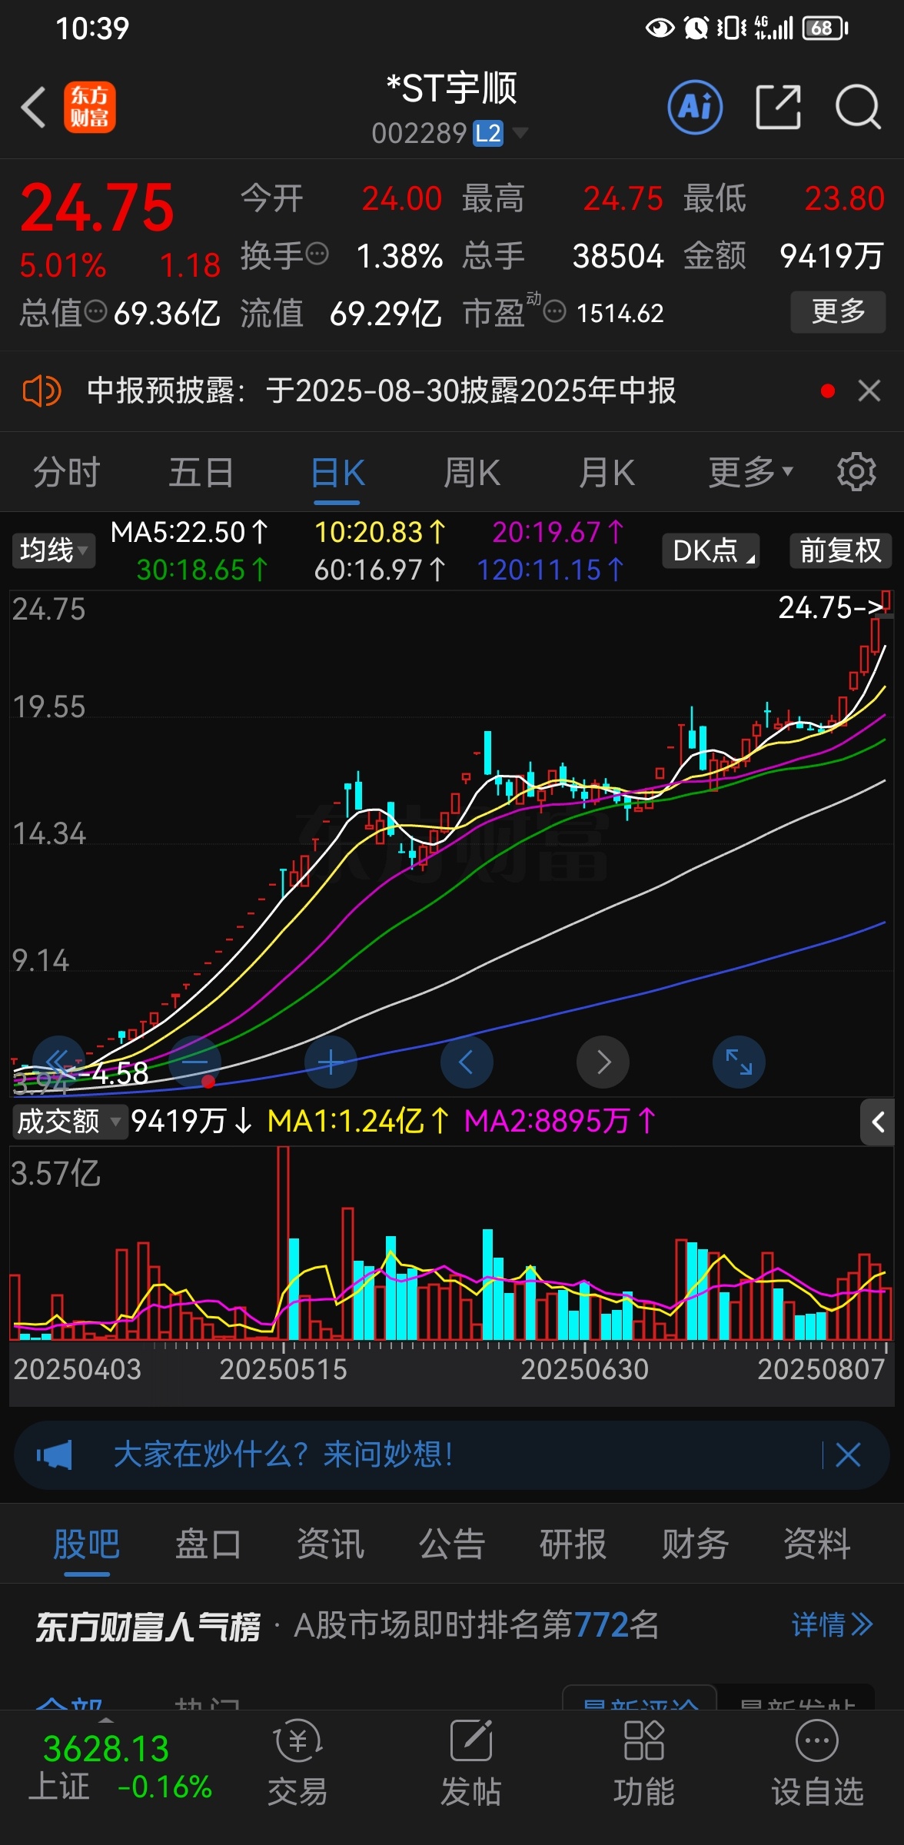Screen dimensions: 904x1845
Task: Tap the latest candlestick at 24.75
Action: pyautogui.click(x=886, y=601)
